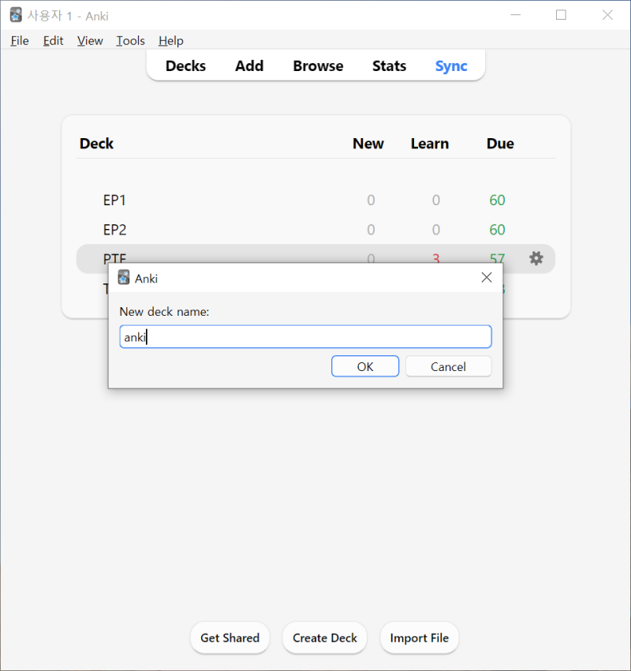Click the Due count 60 for EP1
Viewport: 631px width, 671px height.
[497, 201]
